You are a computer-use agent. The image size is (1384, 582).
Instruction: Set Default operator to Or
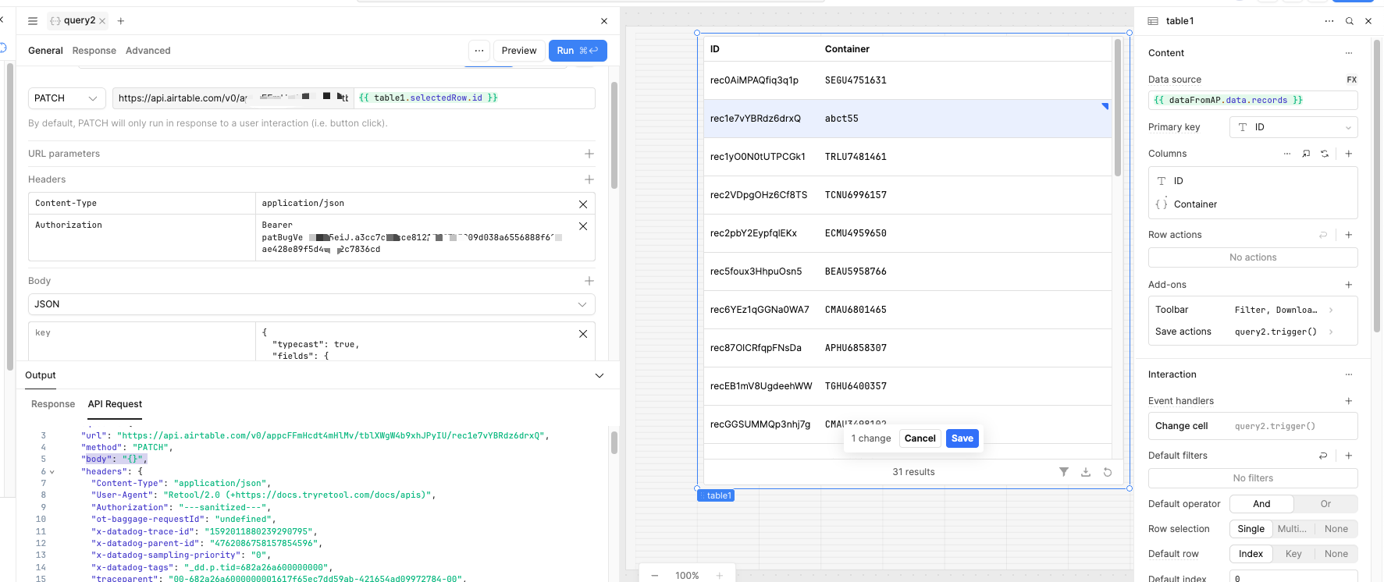click(1325, 504)
